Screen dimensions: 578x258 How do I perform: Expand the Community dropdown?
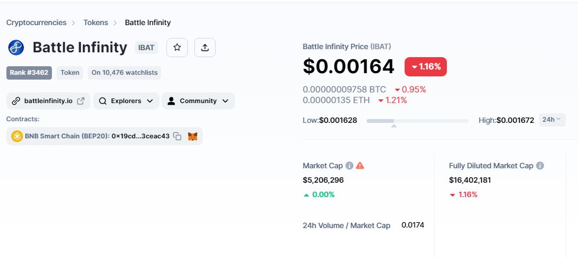198,101
